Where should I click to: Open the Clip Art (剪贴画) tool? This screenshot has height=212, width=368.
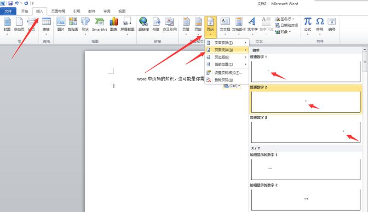coord(73,25)
